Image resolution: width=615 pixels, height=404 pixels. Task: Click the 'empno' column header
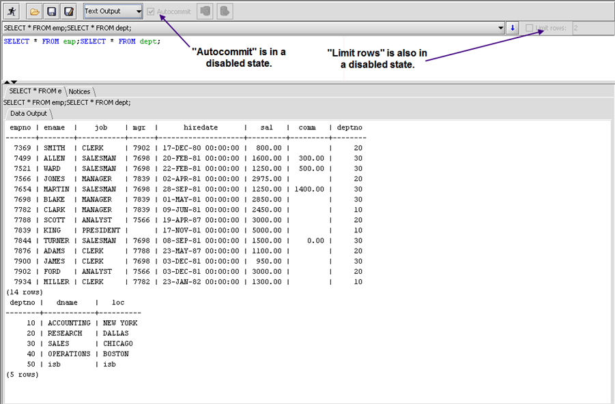(x=20, y=127)
